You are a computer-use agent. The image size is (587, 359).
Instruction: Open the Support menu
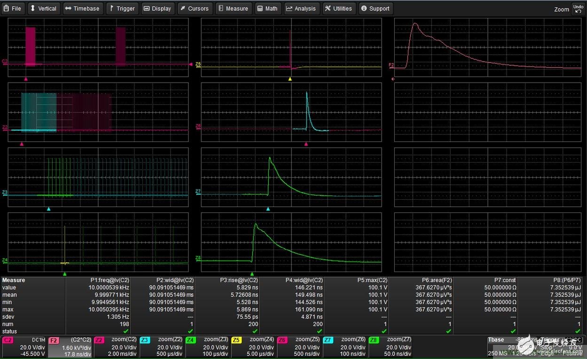pyautogui.click(x=376, y=8)
